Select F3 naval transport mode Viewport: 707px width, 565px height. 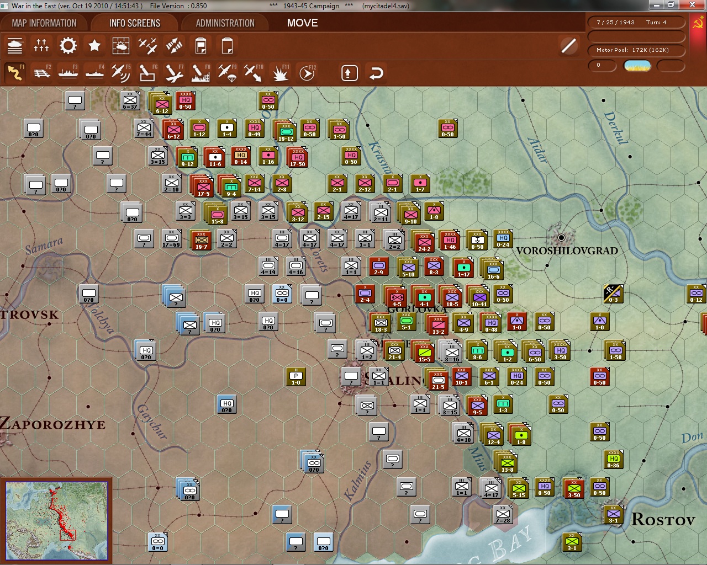(x=68, y=73)
